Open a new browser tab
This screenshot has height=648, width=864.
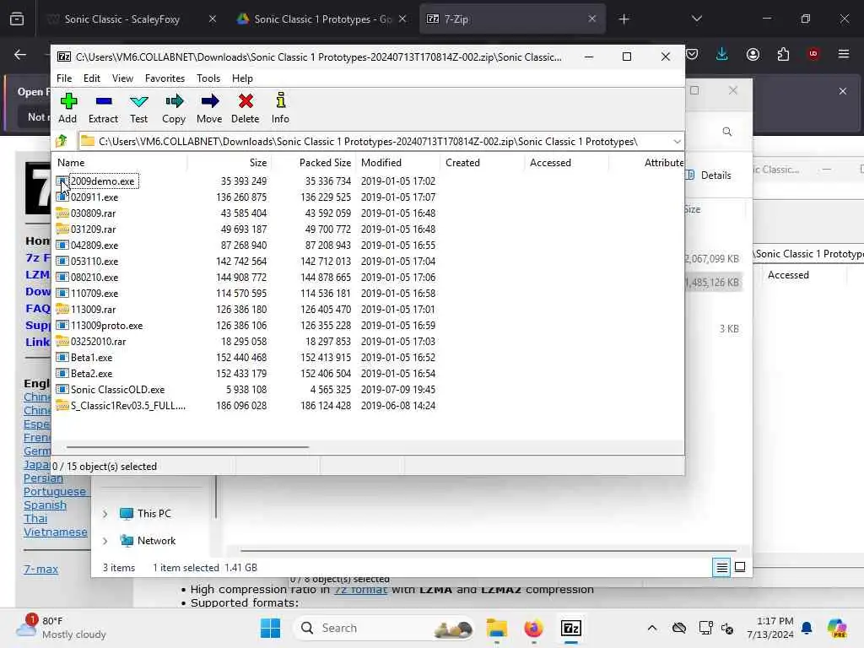click(624, 19)
